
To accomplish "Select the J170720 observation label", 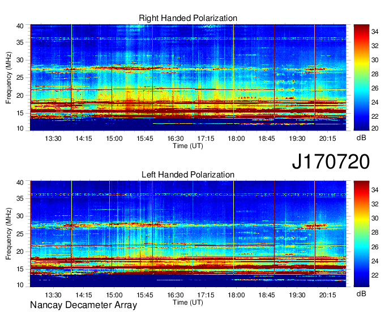I will click(x=331, y=162).
